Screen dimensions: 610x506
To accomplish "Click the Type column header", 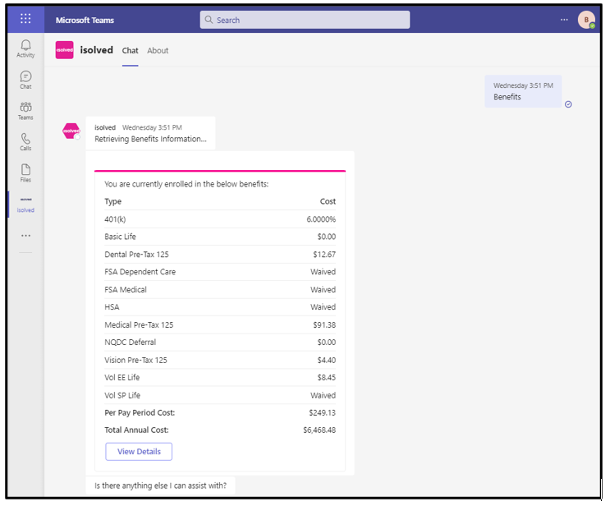I will pyautogui.click(x=112, y=201).
